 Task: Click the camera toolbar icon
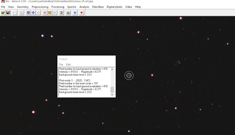[68, 13]
